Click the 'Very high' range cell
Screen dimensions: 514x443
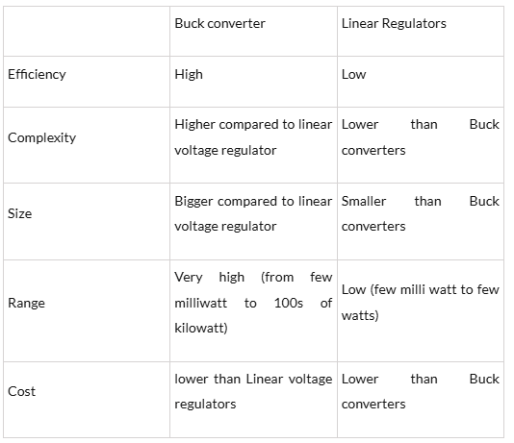253,311
